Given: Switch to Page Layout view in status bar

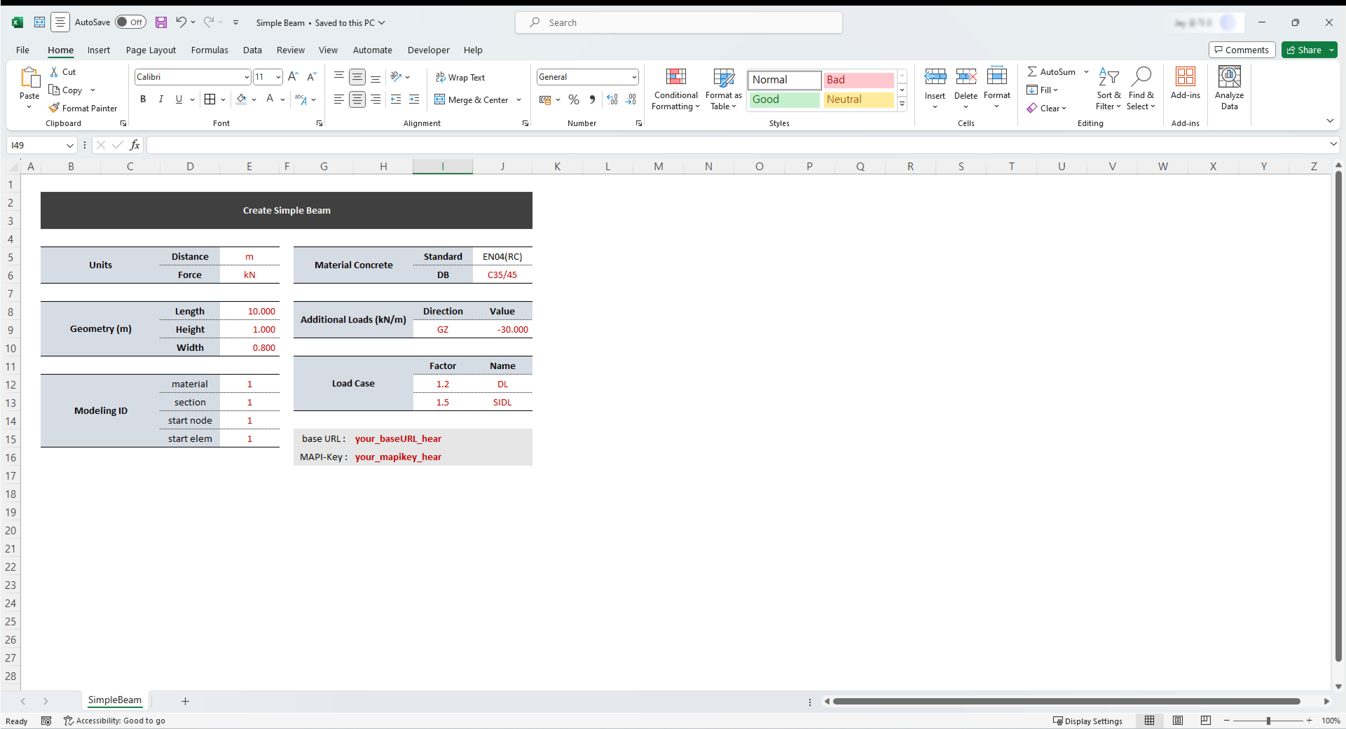Looking at the screenshot, I should (1177, 720).
